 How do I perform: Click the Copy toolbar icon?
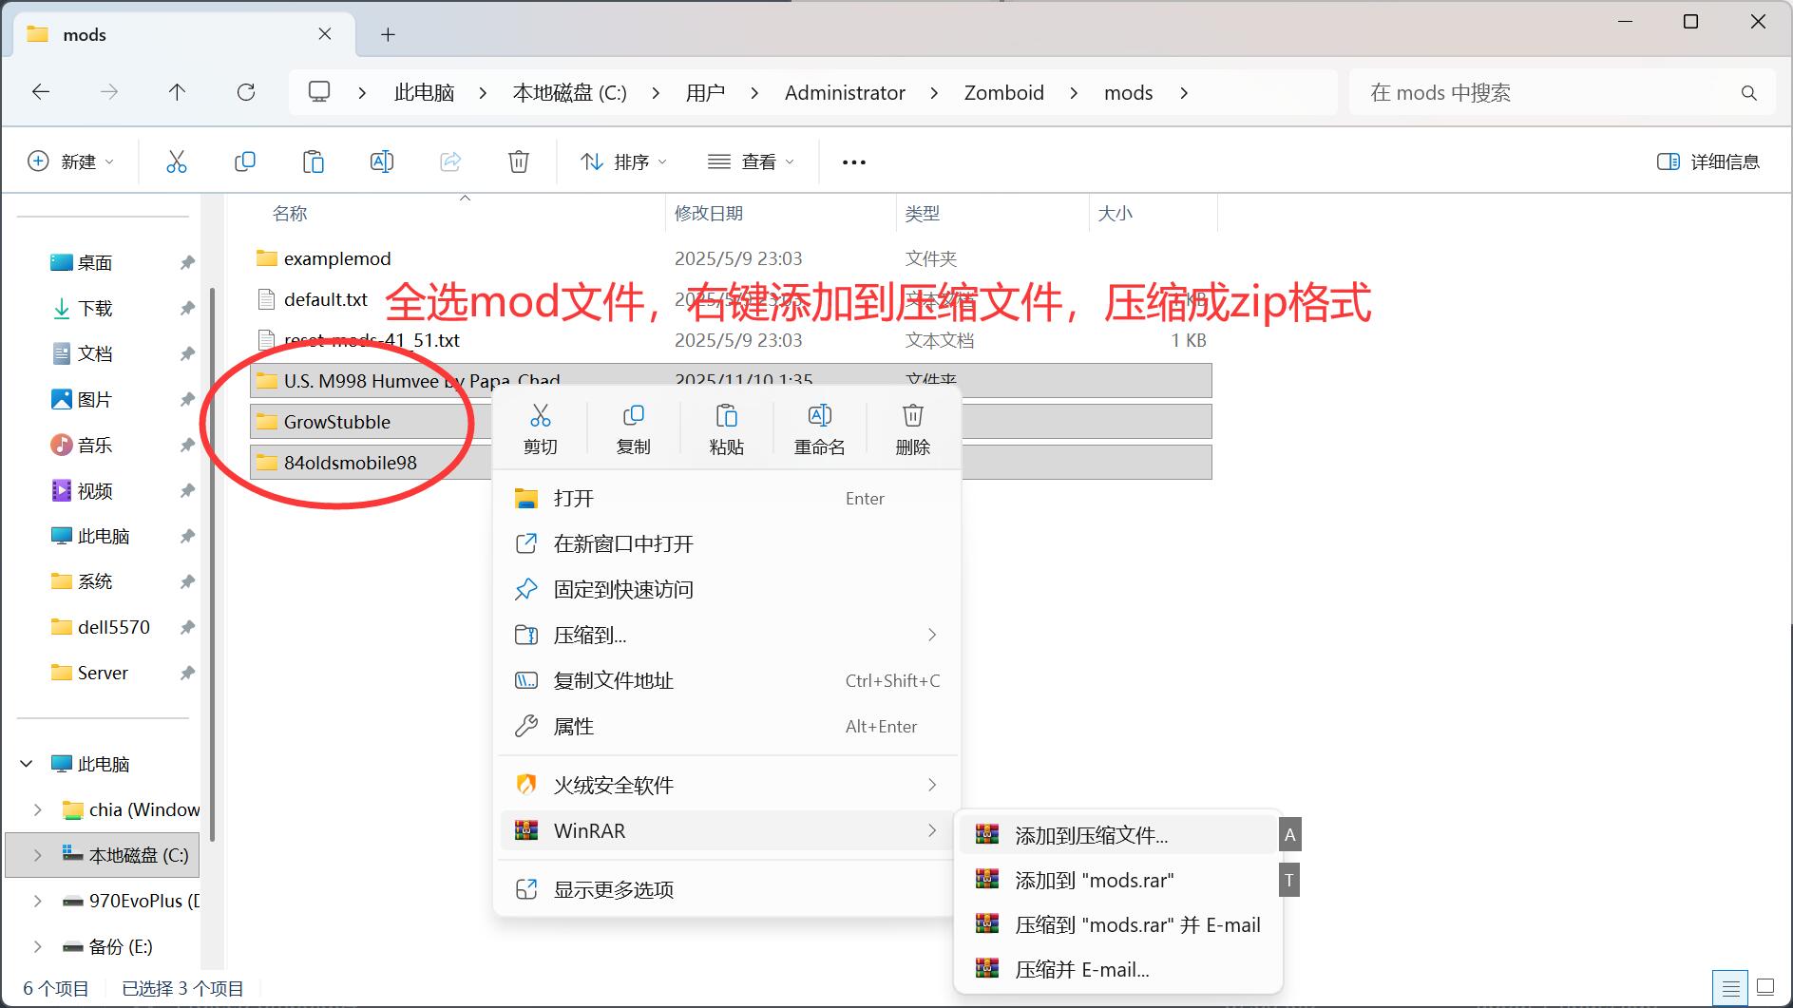[x=244, y=161]
